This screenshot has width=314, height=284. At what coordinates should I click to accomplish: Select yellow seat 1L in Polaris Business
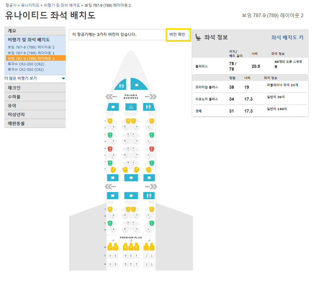151,121
